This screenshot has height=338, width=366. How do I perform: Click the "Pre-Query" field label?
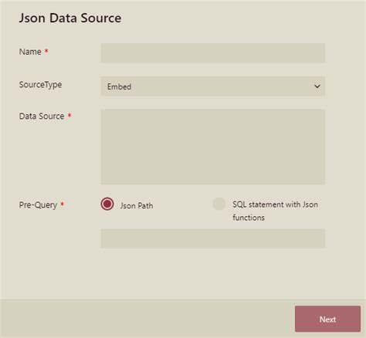pos(38,205)
